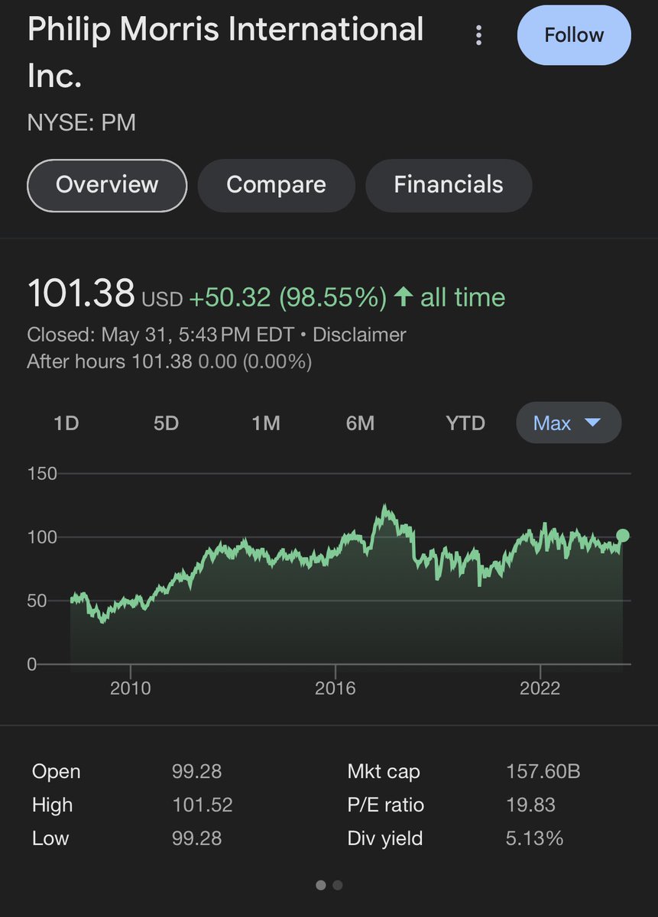Click the 2016 label on chart axis
The width and height of the screenshot is (658, 917).
[x=335, y=689]
